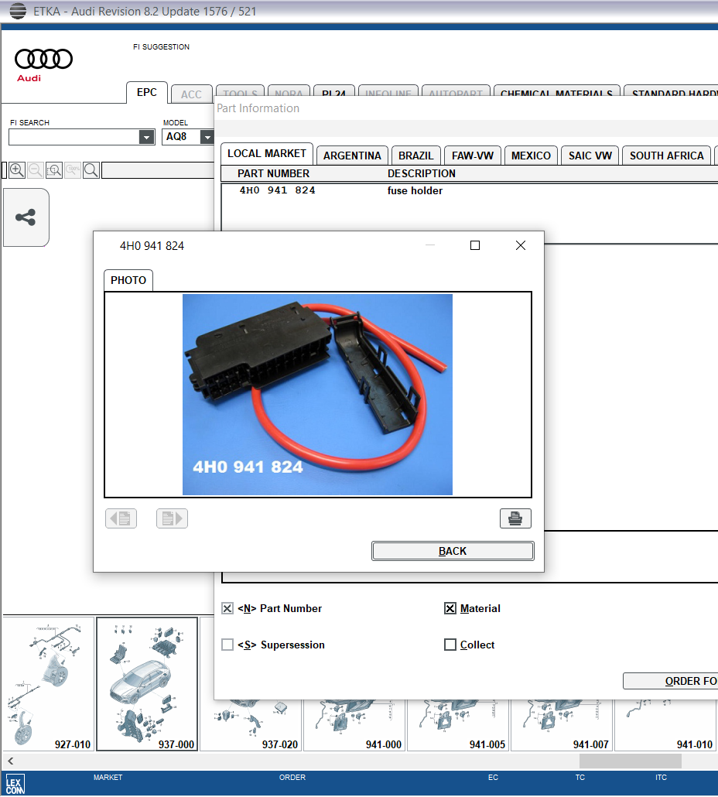Select the BRAZIL market tab

(x=416, y=156)
